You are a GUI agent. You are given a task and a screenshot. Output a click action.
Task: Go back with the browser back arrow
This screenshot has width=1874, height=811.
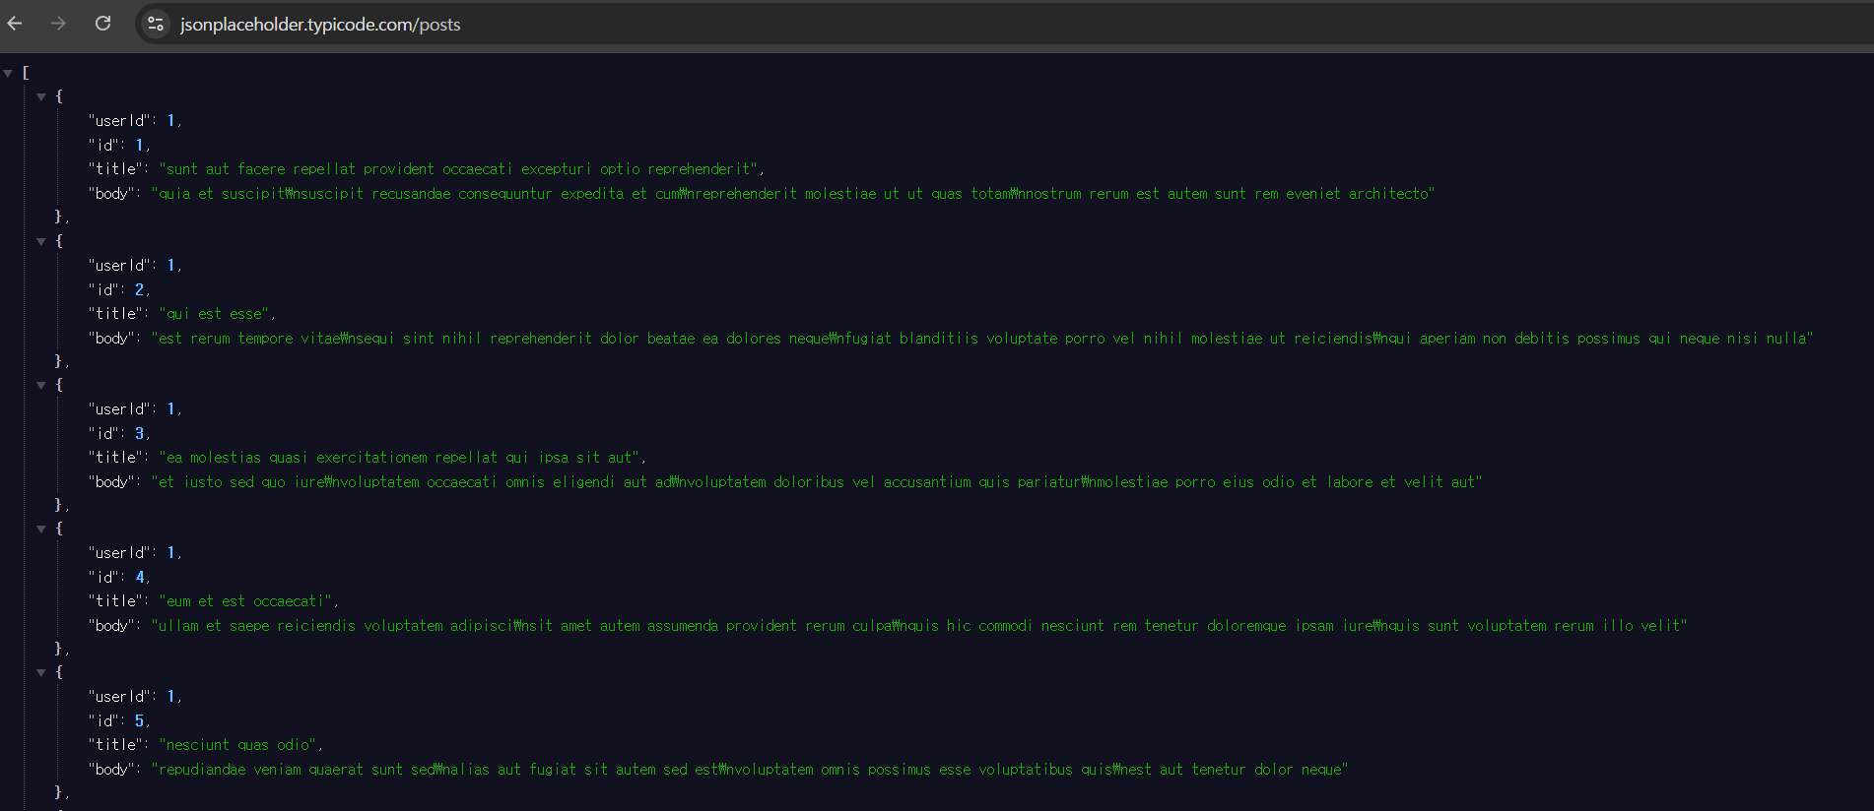tap(15, 24)
